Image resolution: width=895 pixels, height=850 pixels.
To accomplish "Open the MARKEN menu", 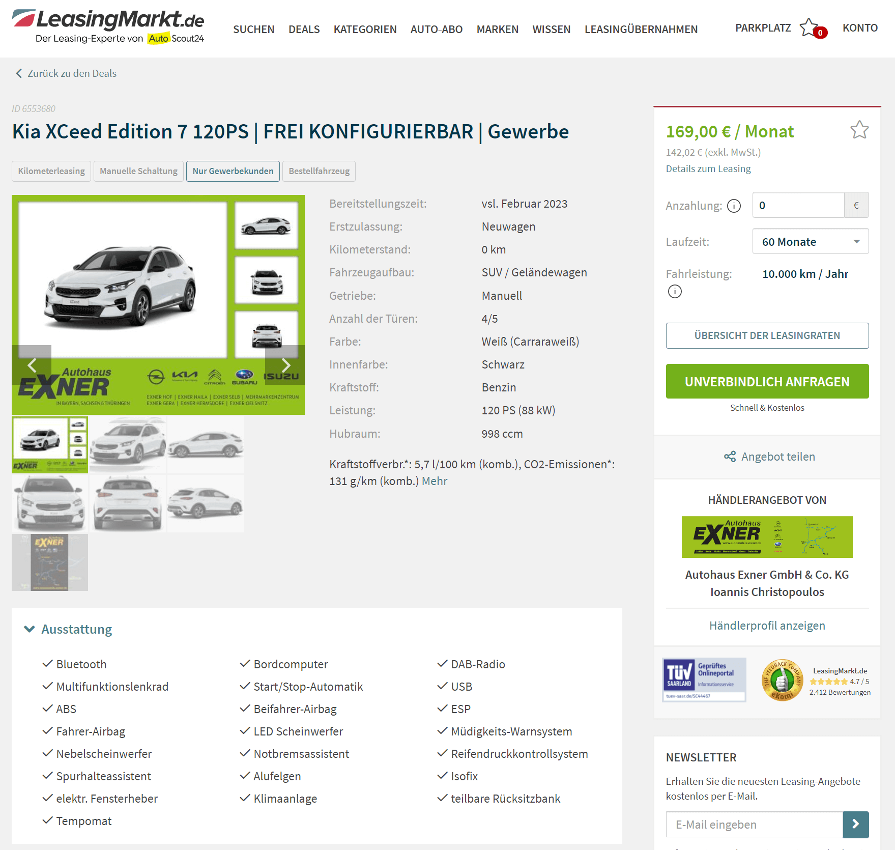I will point(498,30).
